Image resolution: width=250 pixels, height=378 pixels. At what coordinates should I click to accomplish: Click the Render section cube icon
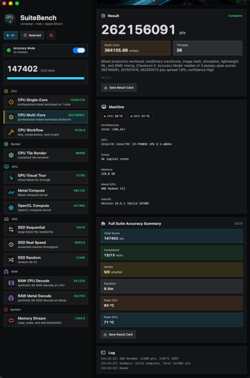point(6,144)
